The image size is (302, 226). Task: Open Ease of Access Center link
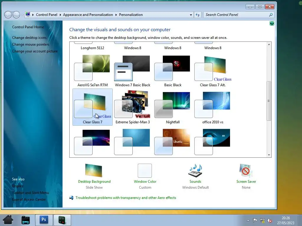[x=29, y=200]
